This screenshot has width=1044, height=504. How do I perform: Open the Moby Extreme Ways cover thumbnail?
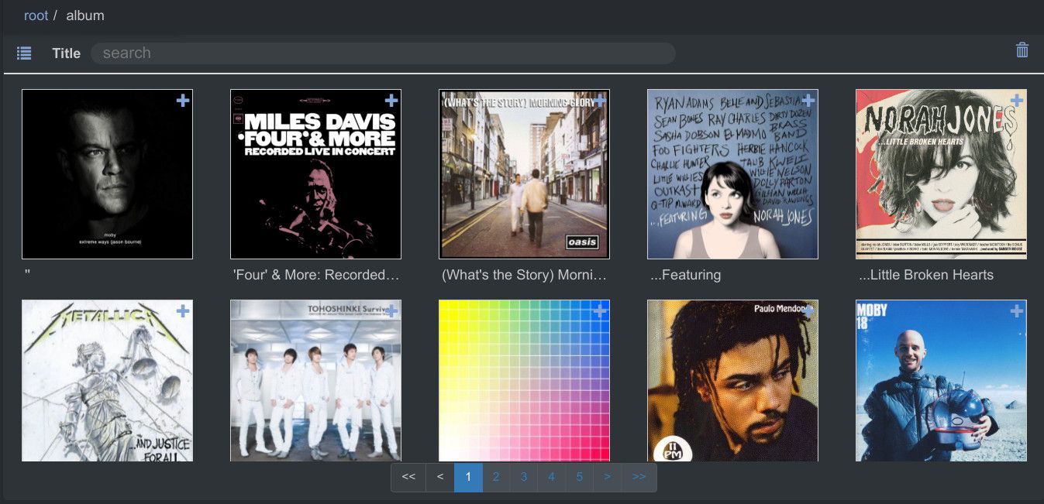(x=107, y=174)
